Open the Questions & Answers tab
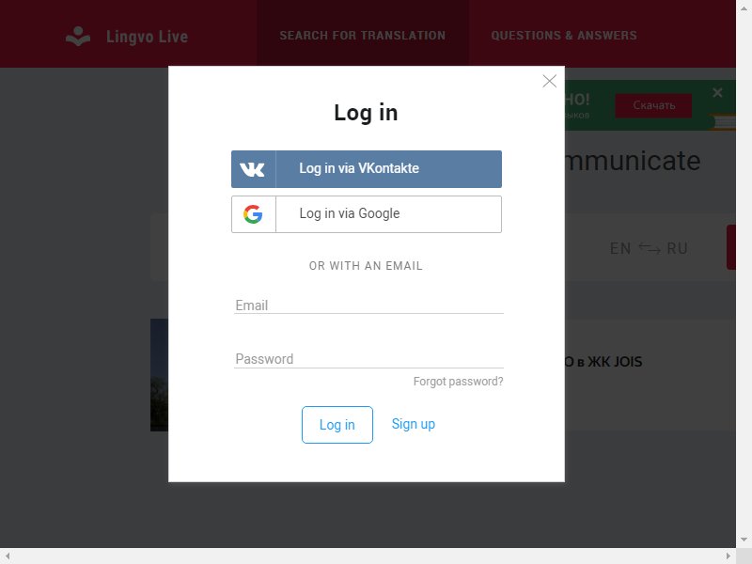 563,36
